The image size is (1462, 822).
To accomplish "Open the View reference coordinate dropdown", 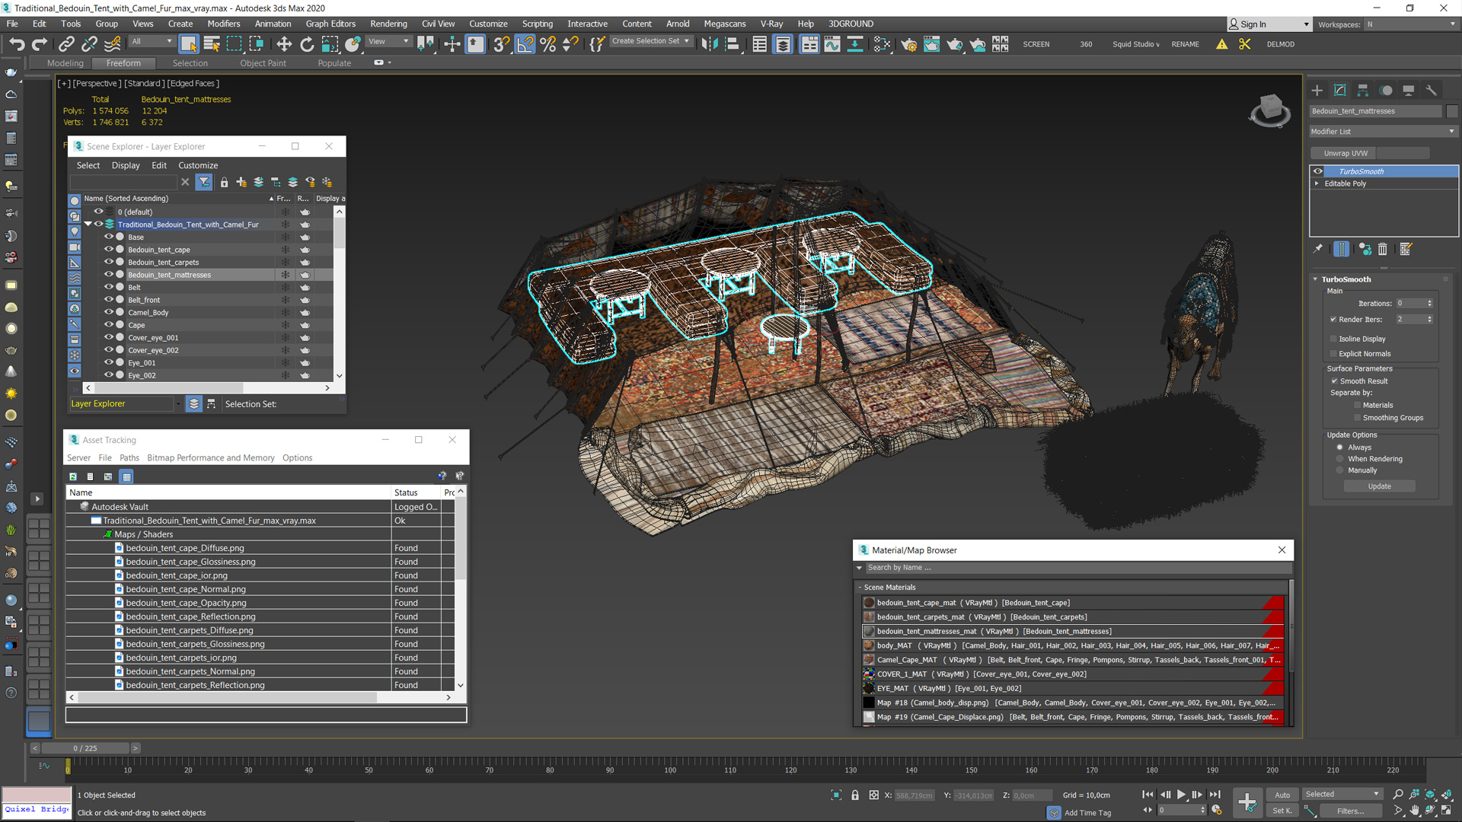I will point(389,41).
